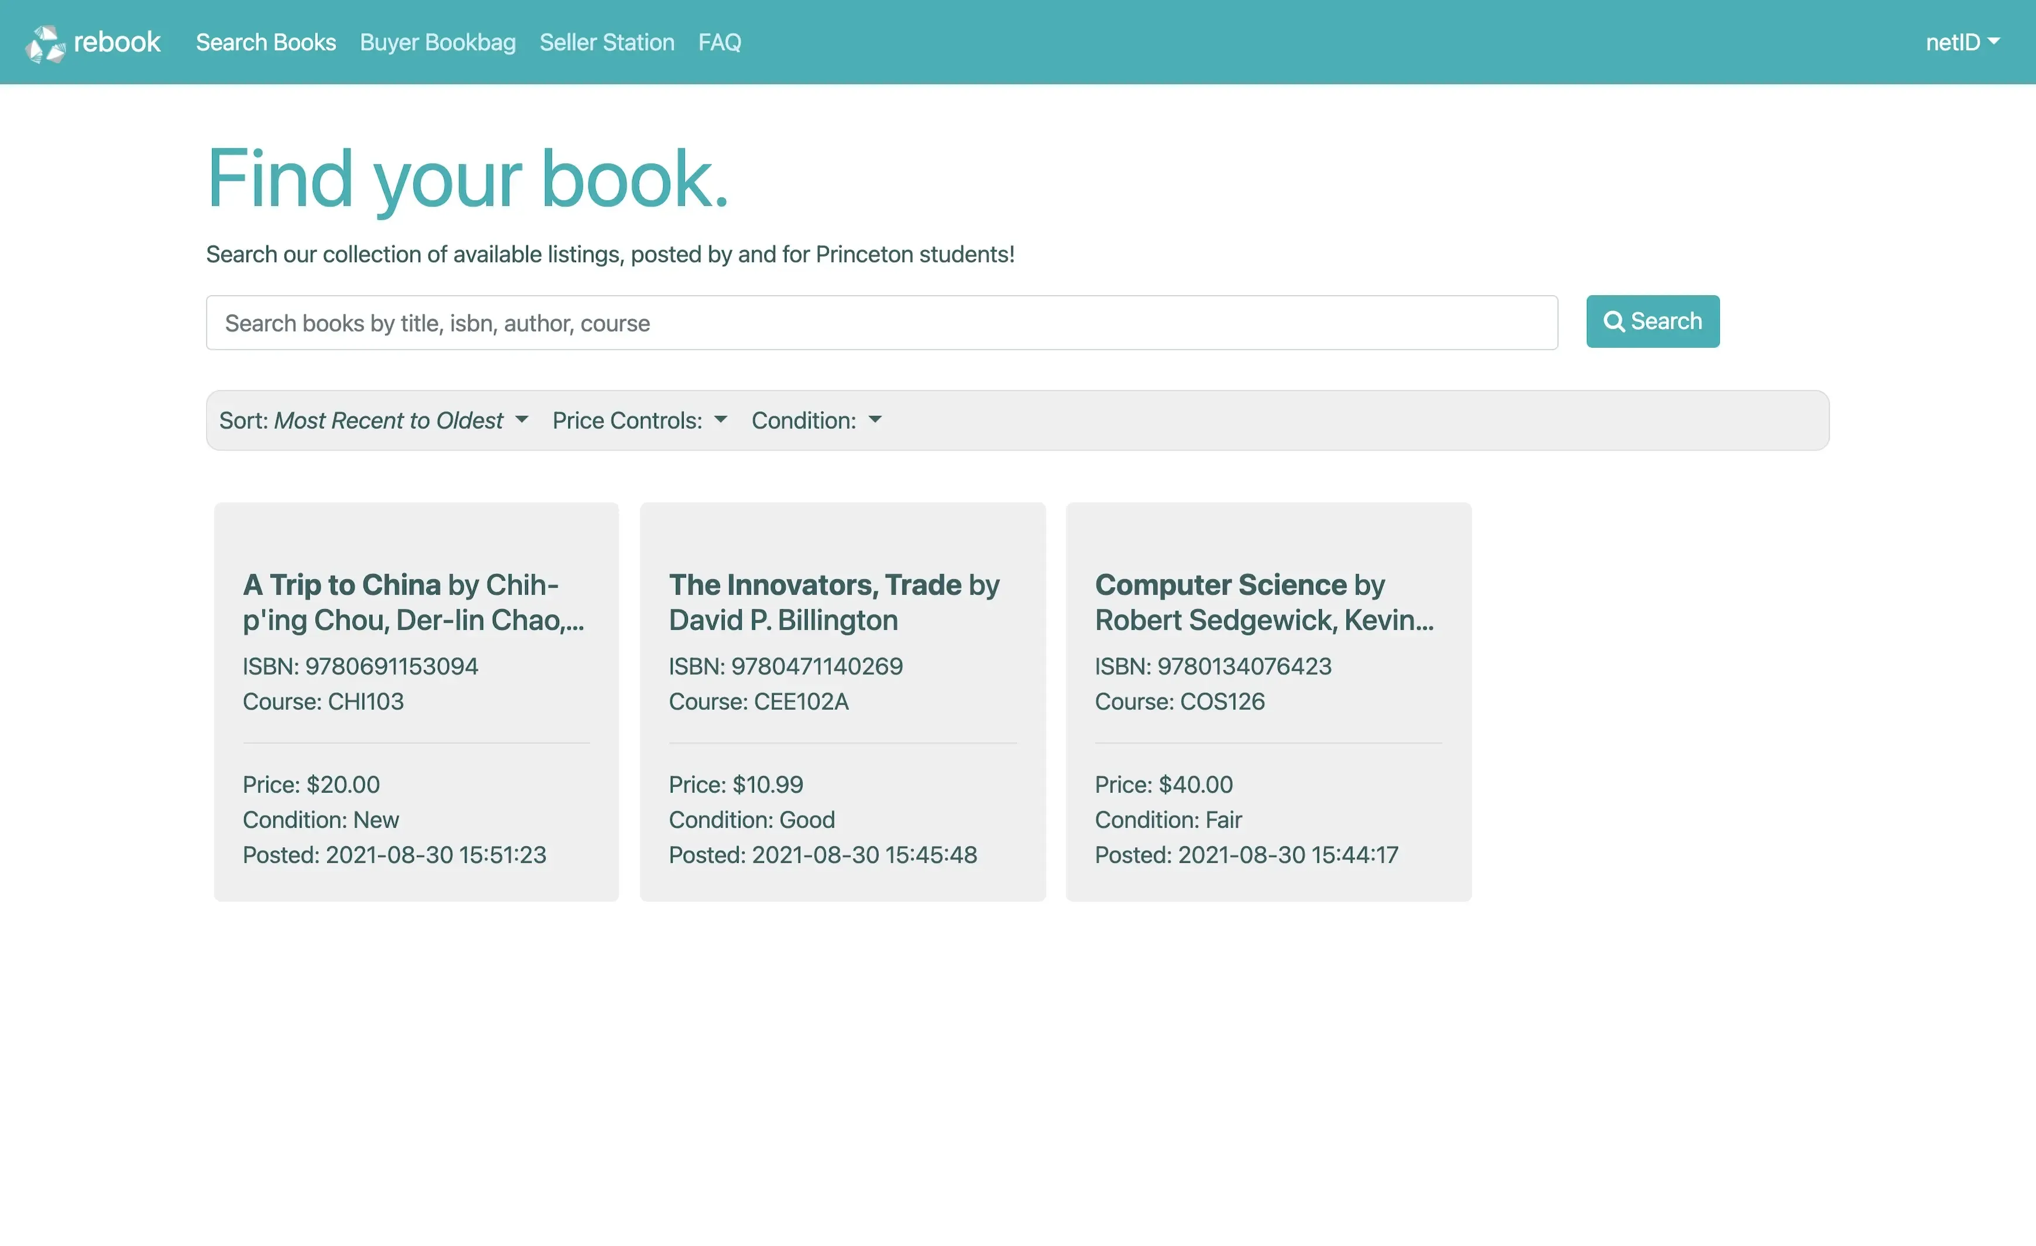The height and width of the screenshot is (1246, 2036).
Task: Navigate to Search Books
Action: point(265,42)
